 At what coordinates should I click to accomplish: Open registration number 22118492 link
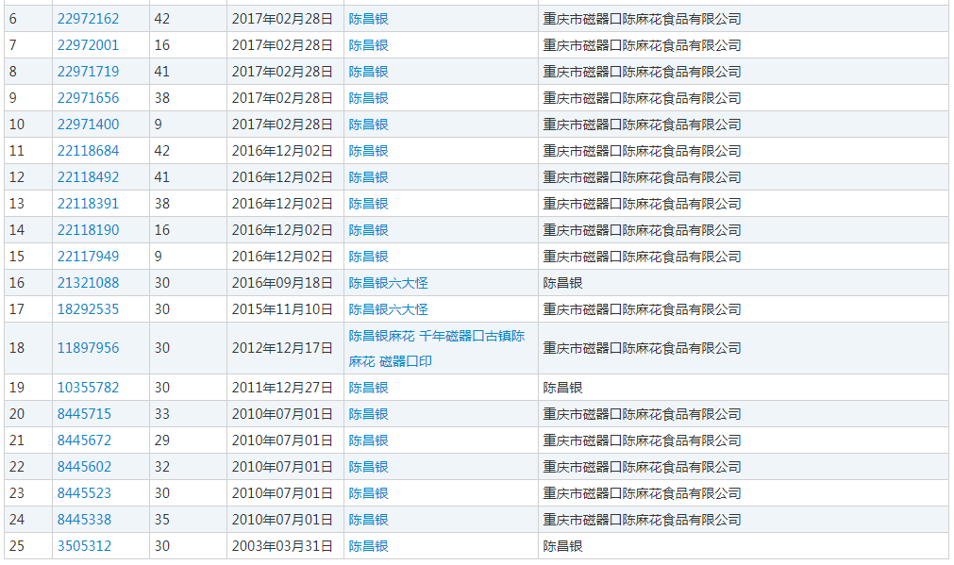coord(88,177)
